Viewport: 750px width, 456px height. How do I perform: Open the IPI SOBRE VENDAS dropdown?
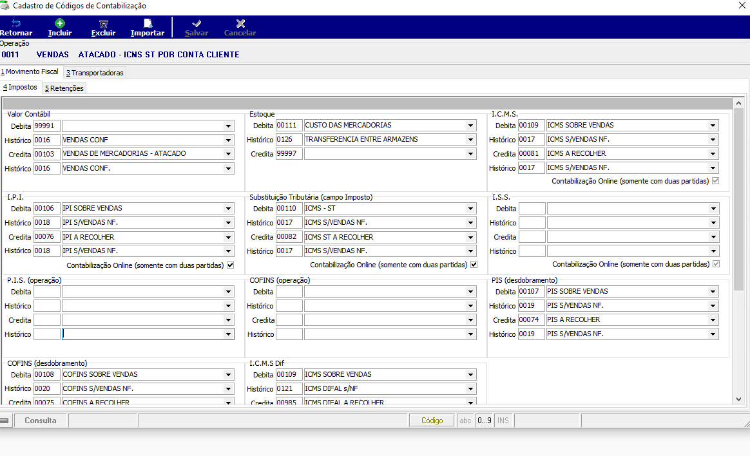(x=229, y=209)
